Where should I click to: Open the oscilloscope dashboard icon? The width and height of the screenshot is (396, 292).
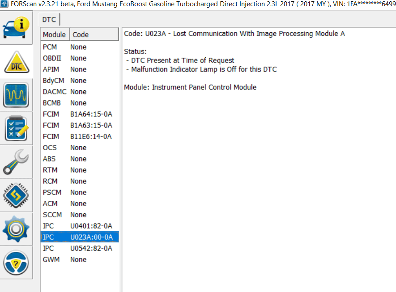point(16,95)
